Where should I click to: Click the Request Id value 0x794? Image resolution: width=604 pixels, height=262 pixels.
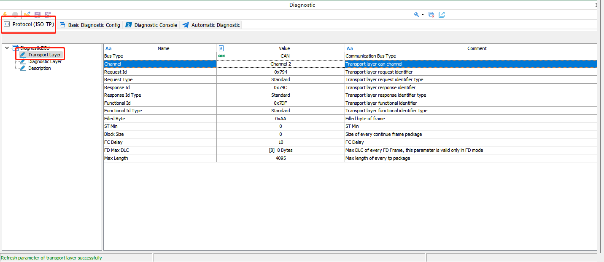280,72
